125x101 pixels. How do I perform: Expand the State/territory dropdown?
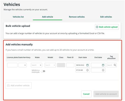coord(22,65)
